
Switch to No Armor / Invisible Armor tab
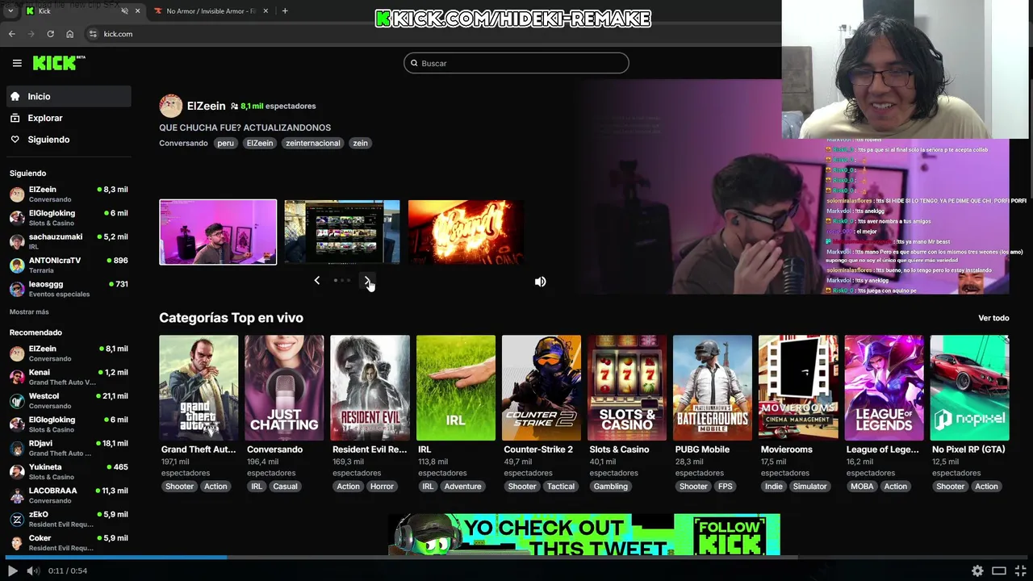(211, 11)
